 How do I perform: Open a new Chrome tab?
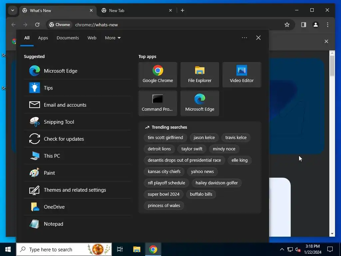(182, 10)
